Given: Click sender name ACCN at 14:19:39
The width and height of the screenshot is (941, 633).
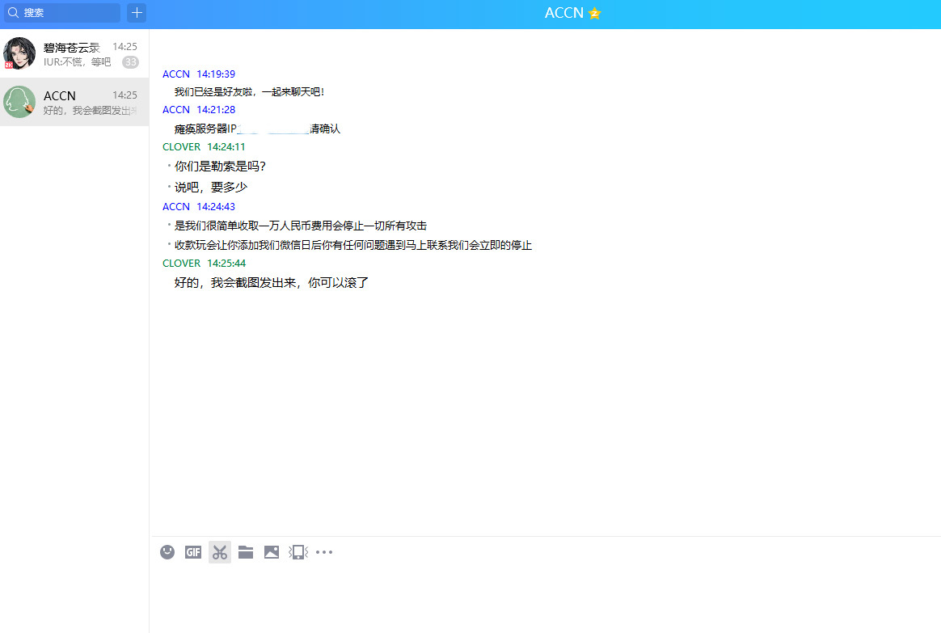Looking at the screenshot, I should point(176,74).
